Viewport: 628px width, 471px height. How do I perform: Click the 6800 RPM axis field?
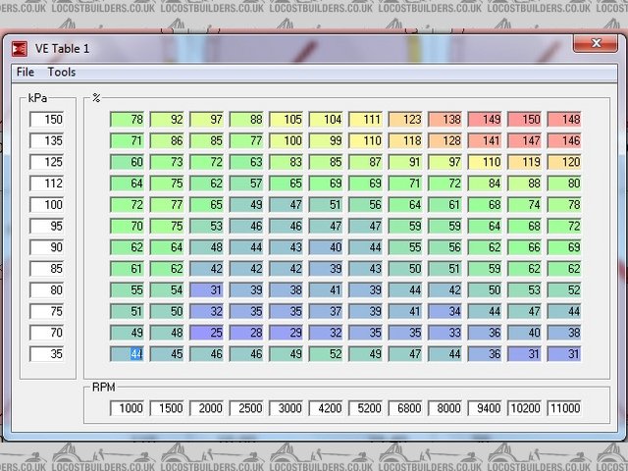pos(406,408)
